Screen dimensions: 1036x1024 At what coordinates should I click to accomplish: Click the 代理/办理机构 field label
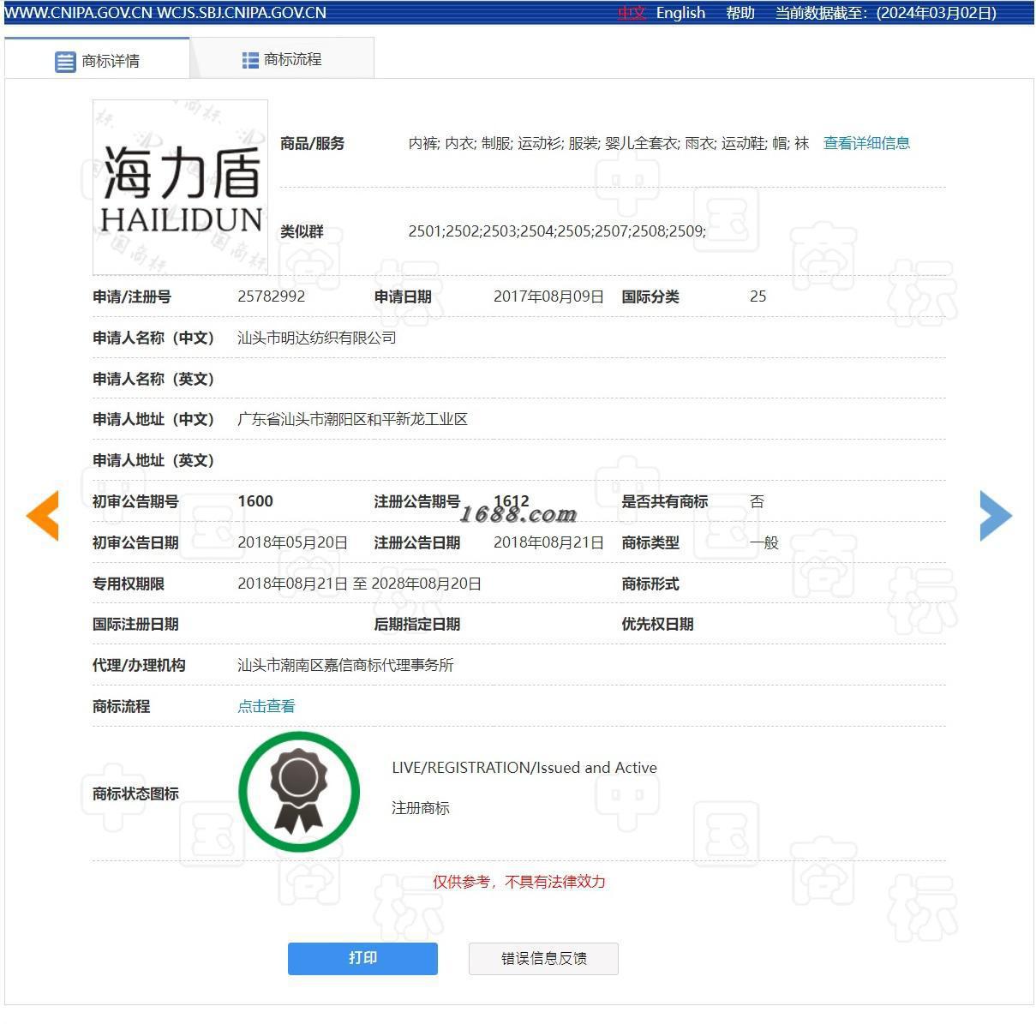tap(139, 665)
